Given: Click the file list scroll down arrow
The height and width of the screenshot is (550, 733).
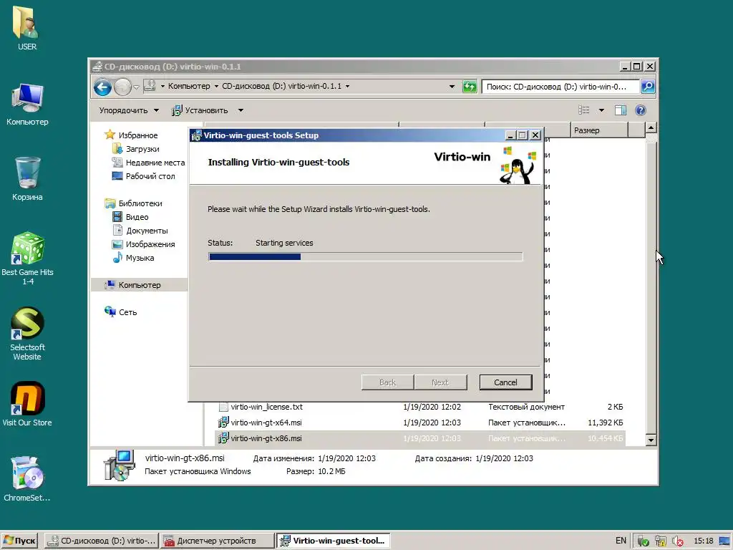Looking at the screenshot, I should click(x=651, y=440).
